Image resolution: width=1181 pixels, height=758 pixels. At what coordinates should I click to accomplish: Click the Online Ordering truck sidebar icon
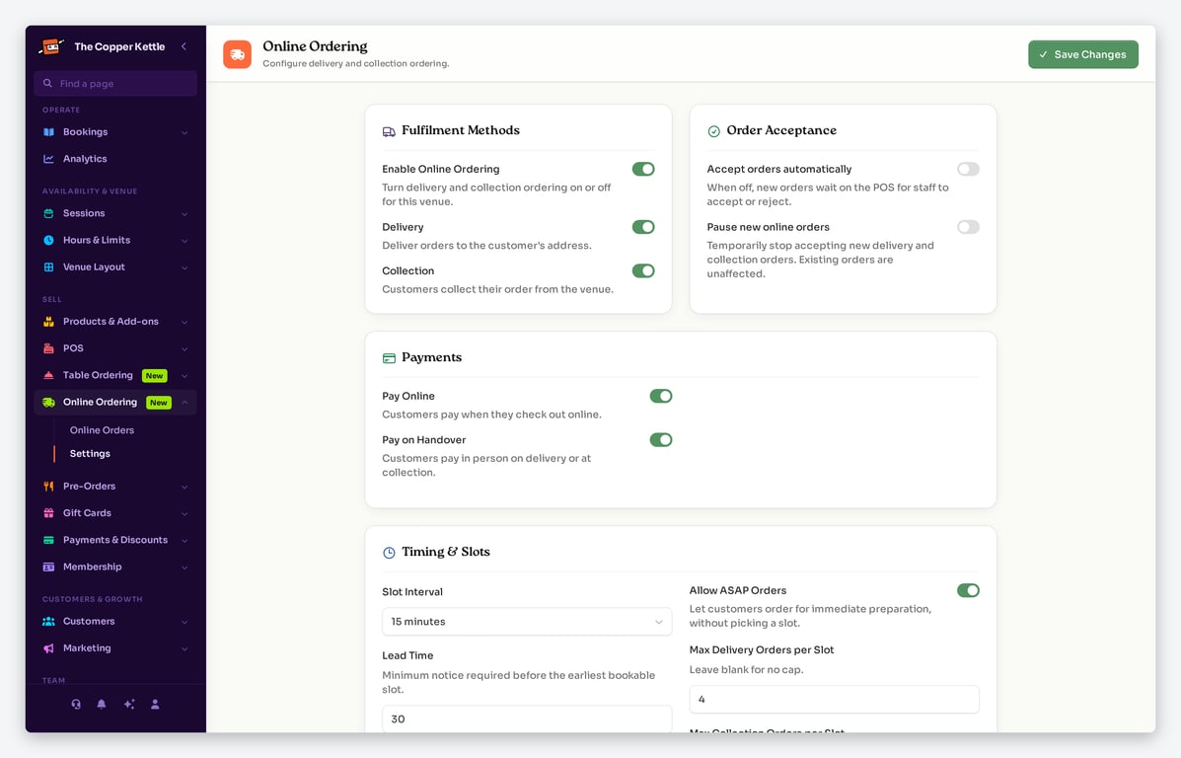pos(48,403)
